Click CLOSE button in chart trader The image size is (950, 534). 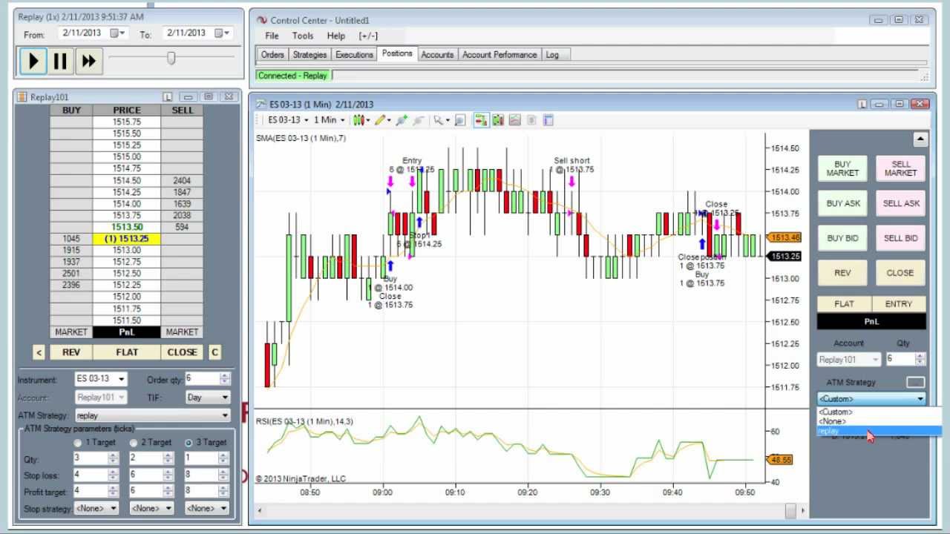point(900,273)
